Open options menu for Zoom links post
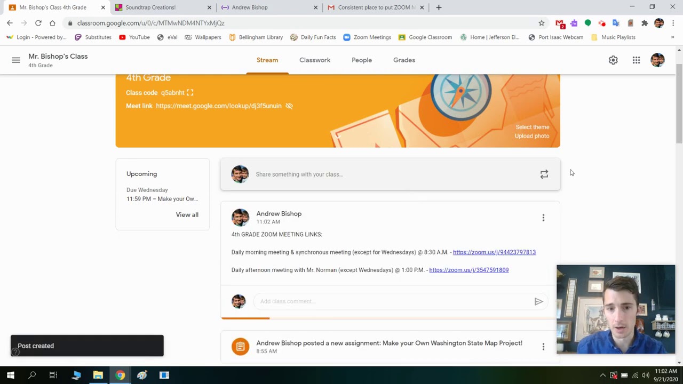The width and height of the screenshot is (683, 384). click(543, 218)
